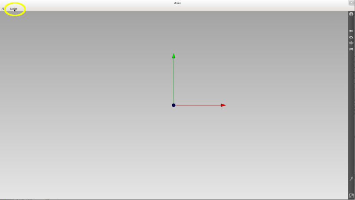Click sidebar gap between info and camera icons
The image size is (355, 200).
(351, 23)
